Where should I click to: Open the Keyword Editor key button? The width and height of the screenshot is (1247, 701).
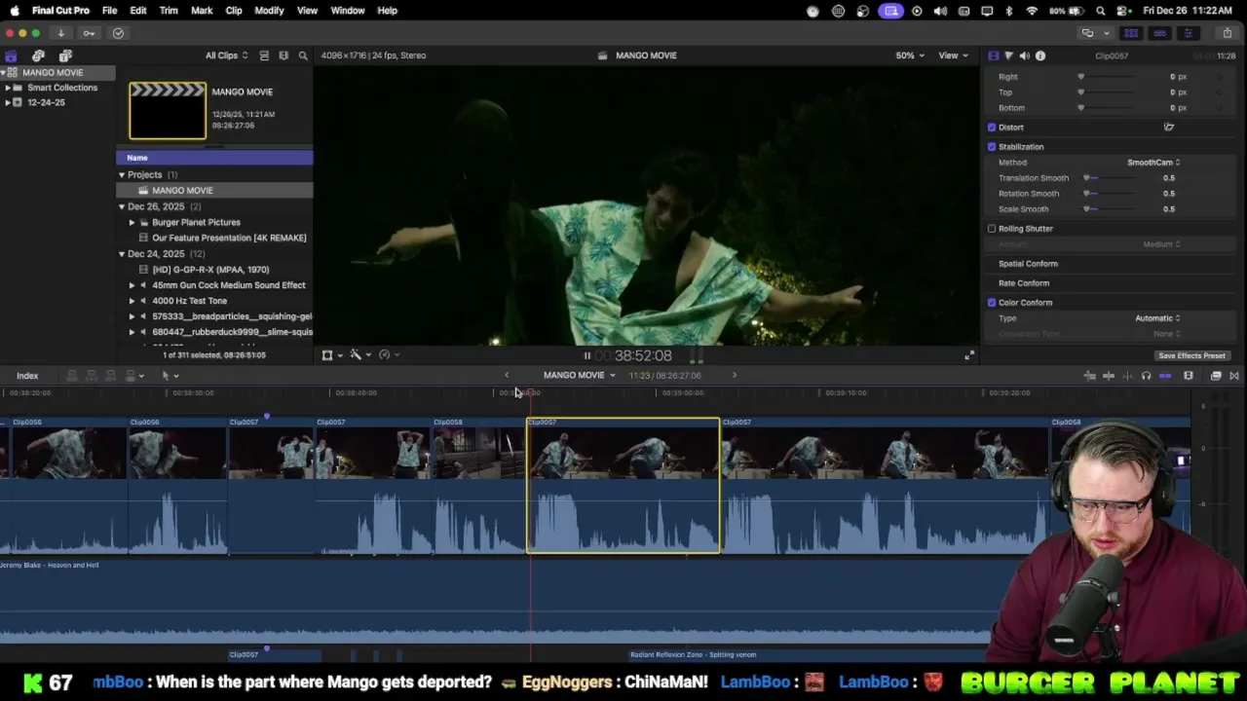click(89, 33)
